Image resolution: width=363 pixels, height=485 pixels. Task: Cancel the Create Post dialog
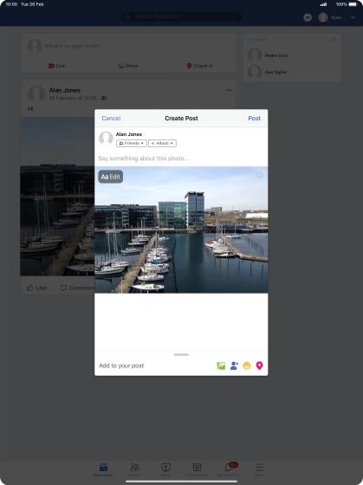coord(111,118)
